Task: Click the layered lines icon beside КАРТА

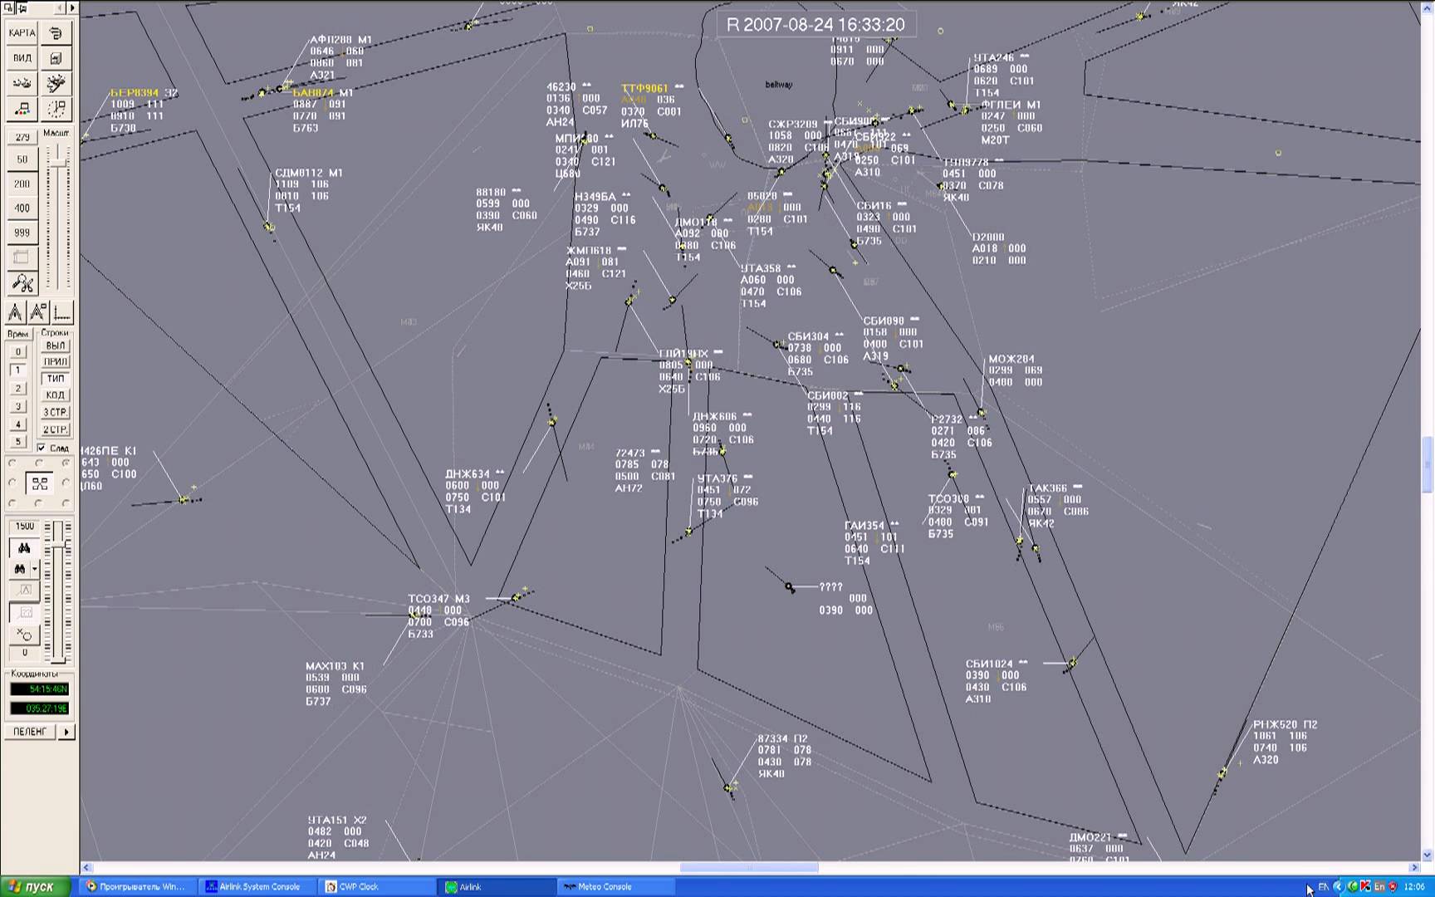Action: (x=56, y=32)
